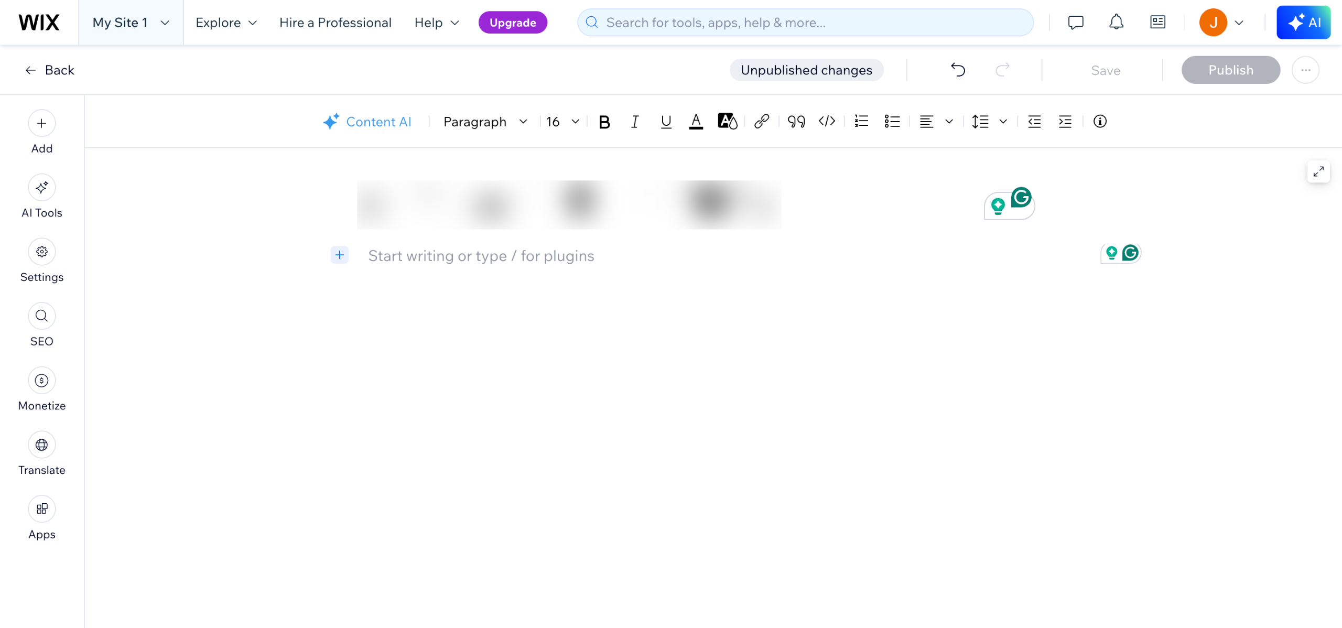Insert a code block icon

click(827, 122)
